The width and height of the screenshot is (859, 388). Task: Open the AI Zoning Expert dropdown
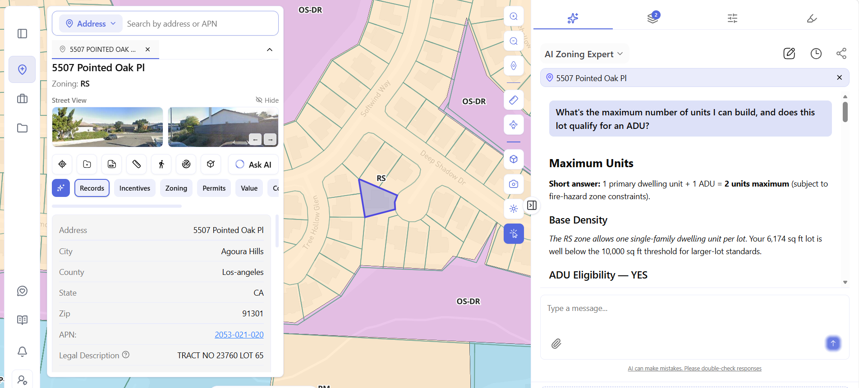click(584, 54)
